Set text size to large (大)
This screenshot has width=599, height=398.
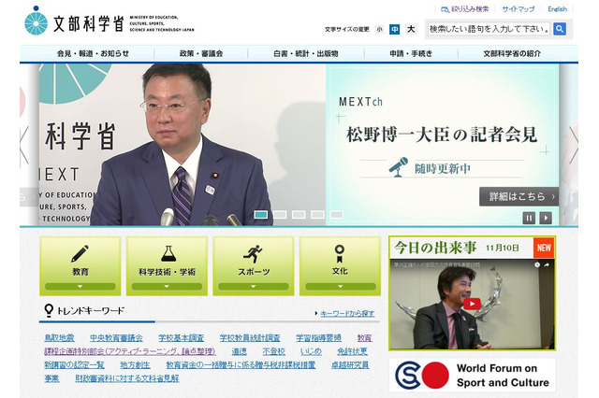[x=411, y=29]
